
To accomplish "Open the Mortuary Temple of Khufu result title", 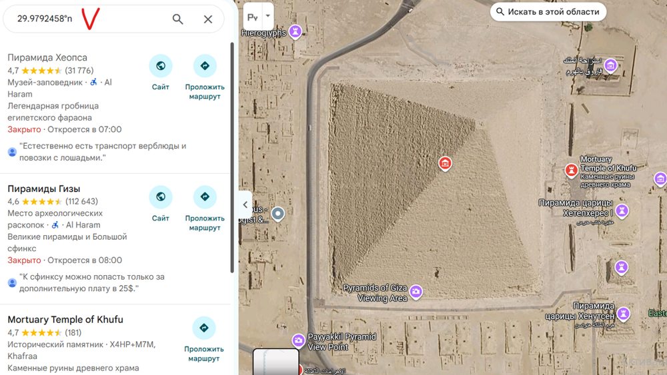I will [65, 319].
